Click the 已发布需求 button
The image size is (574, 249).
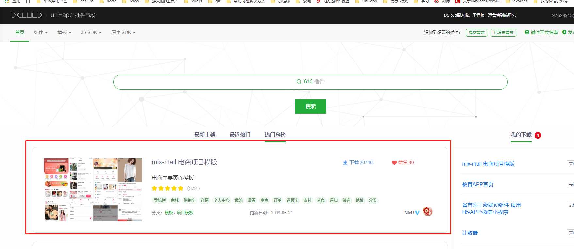[x=503, y=33]
